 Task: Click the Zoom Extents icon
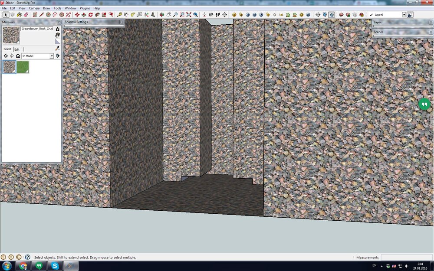[189, 15]
